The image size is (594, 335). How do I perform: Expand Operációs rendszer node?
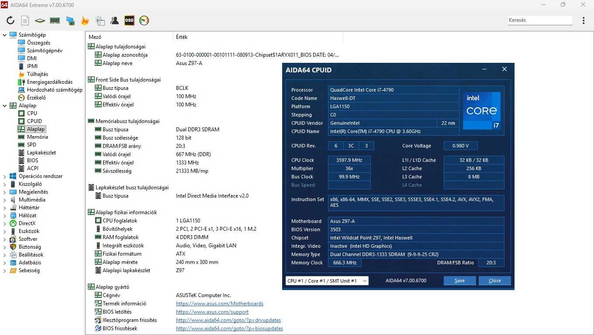(x=4, y=176)
